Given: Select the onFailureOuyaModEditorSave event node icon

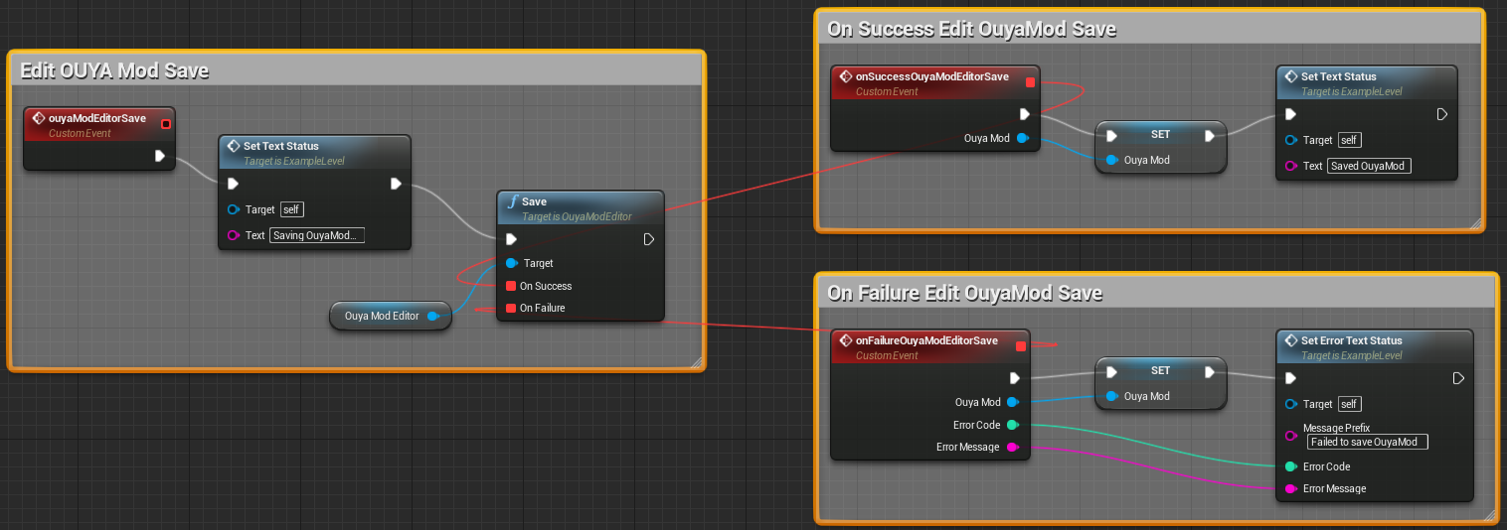Looking at the screenshot, I should point(846,340).
